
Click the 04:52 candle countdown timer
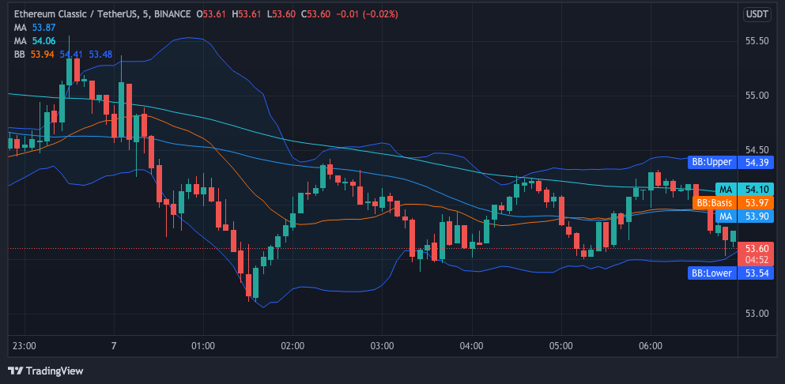756,259
